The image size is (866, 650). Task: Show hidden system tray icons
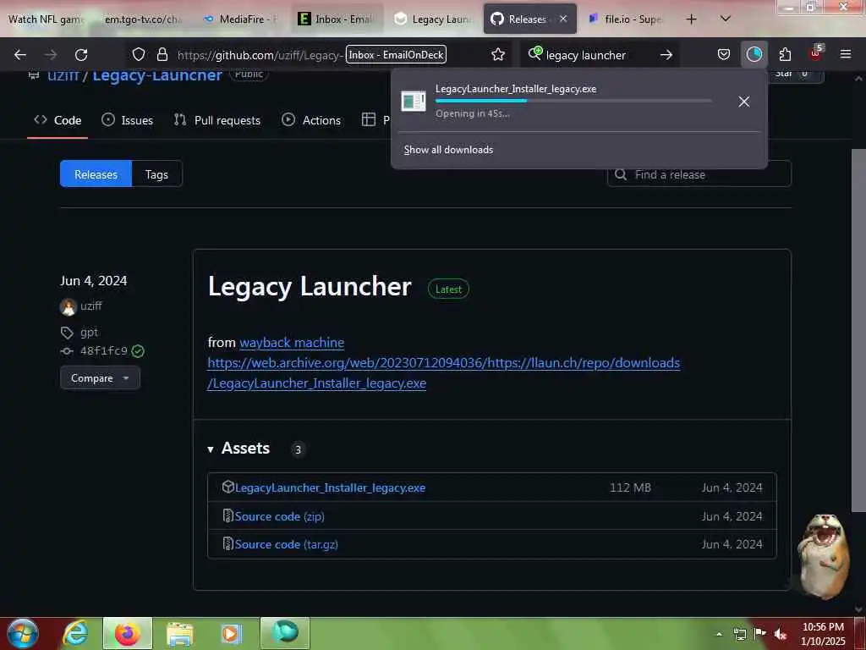tap(719, 634)
